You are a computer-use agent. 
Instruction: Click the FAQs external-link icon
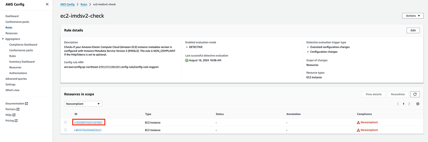tap(14, 115)
